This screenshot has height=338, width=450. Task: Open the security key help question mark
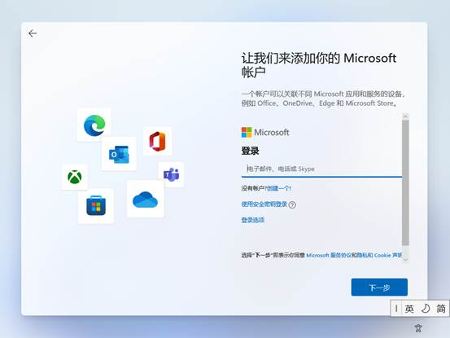click(x=292, y=204)
